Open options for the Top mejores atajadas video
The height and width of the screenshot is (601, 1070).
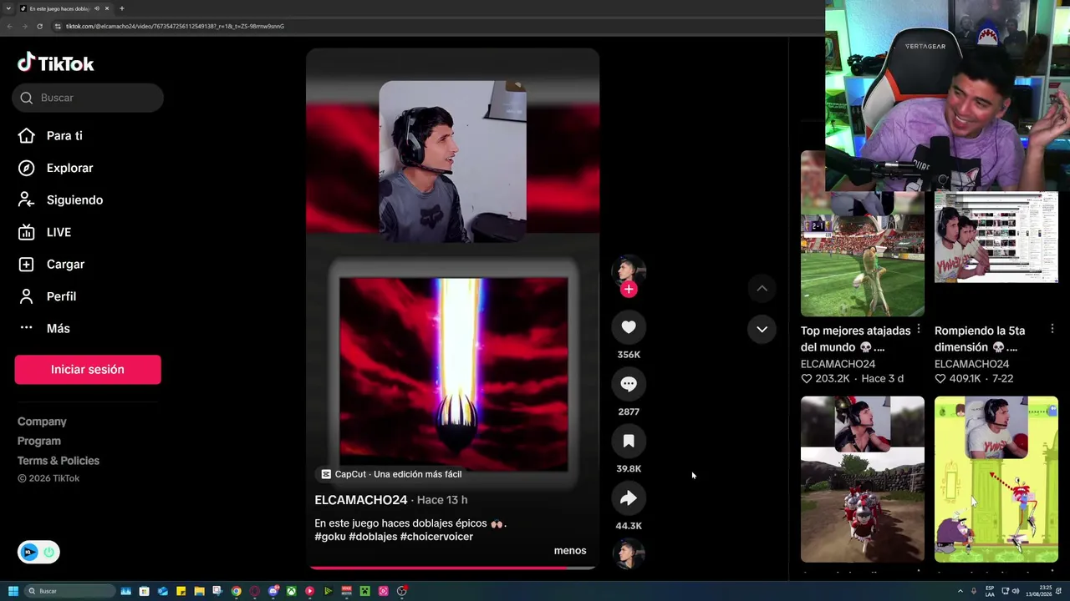pos(918,330)
